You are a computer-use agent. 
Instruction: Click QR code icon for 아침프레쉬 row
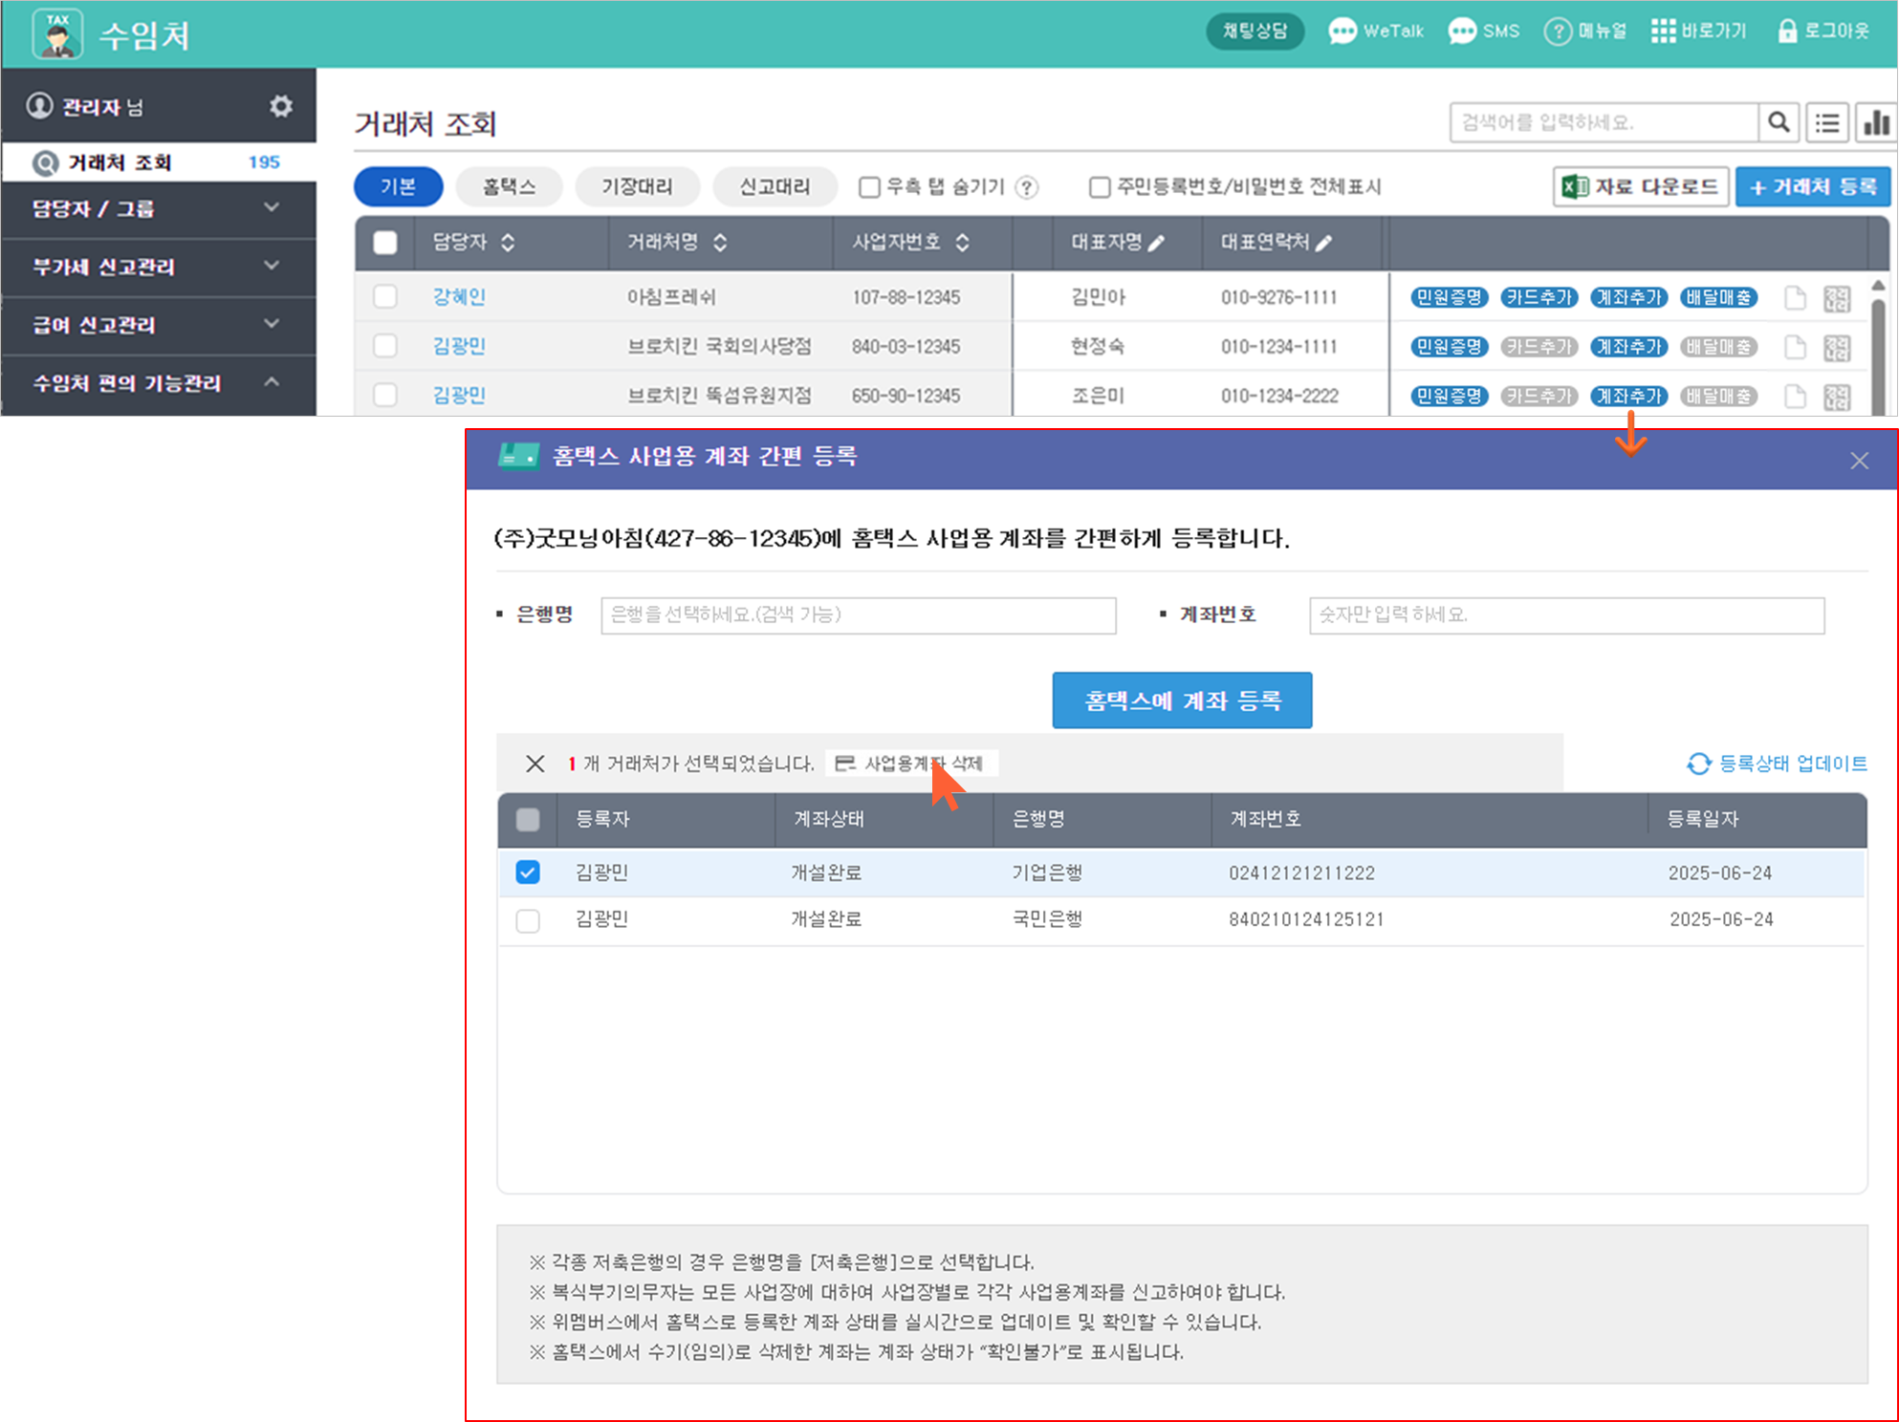click(x=1837, y=298)
